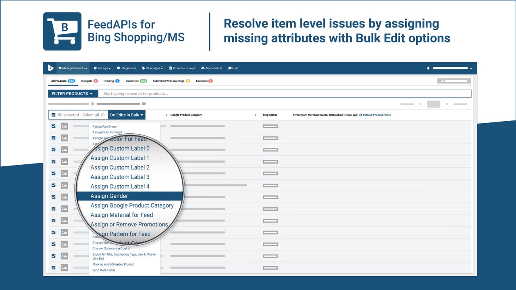Switch to the All Products tab
Screen dimensions: 516x290
63,81
